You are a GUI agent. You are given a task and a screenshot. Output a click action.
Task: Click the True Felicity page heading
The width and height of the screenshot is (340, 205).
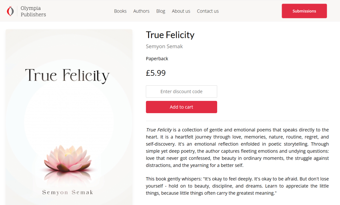coord(170,35)
